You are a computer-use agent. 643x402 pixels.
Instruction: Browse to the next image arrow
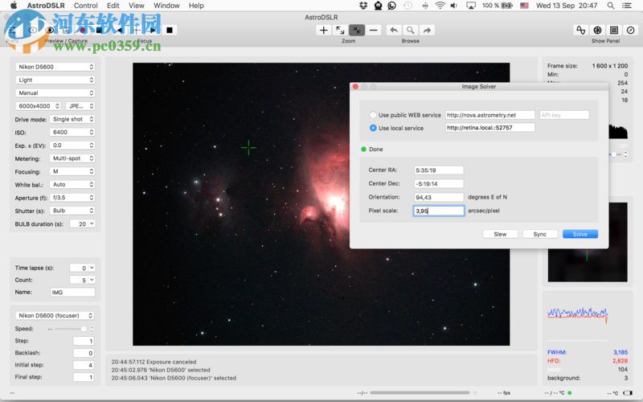click(427, 30)
